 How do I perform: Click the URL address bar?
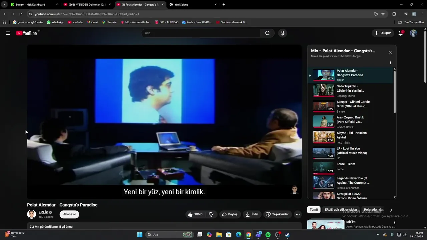pyautogui.click(x=200, y=14)
